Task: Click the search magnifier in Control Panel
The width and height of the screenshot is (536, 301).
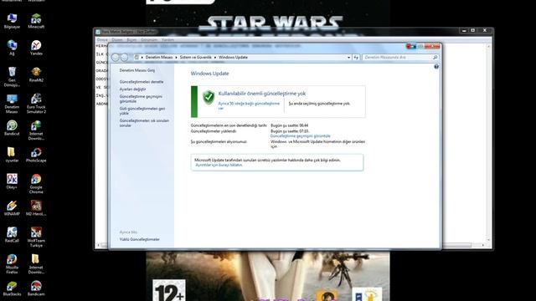Action: [x=435, y=58]
